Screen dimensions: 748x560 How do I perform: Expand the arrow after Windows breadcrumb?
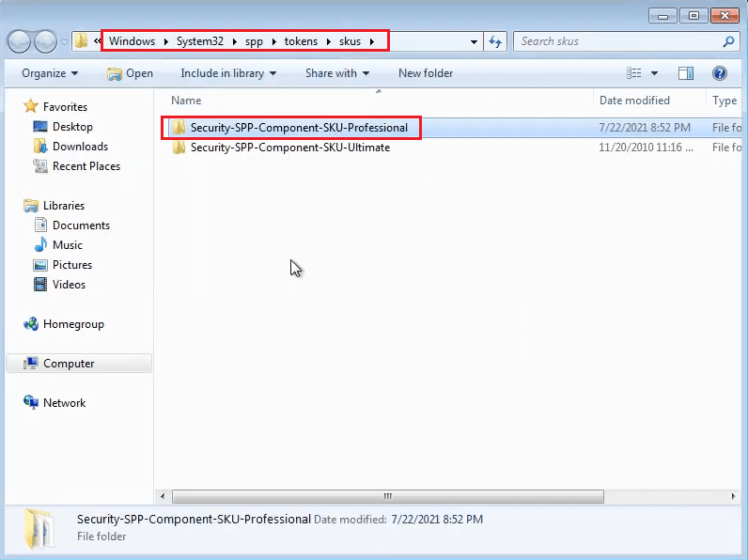166,41
